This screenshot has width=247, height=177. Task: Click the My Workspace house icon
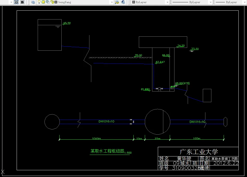(23, 2)
